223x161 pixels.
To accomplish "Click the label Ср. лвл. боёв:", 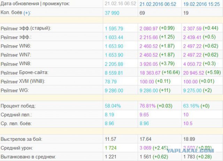I will [x=16, y=124].
